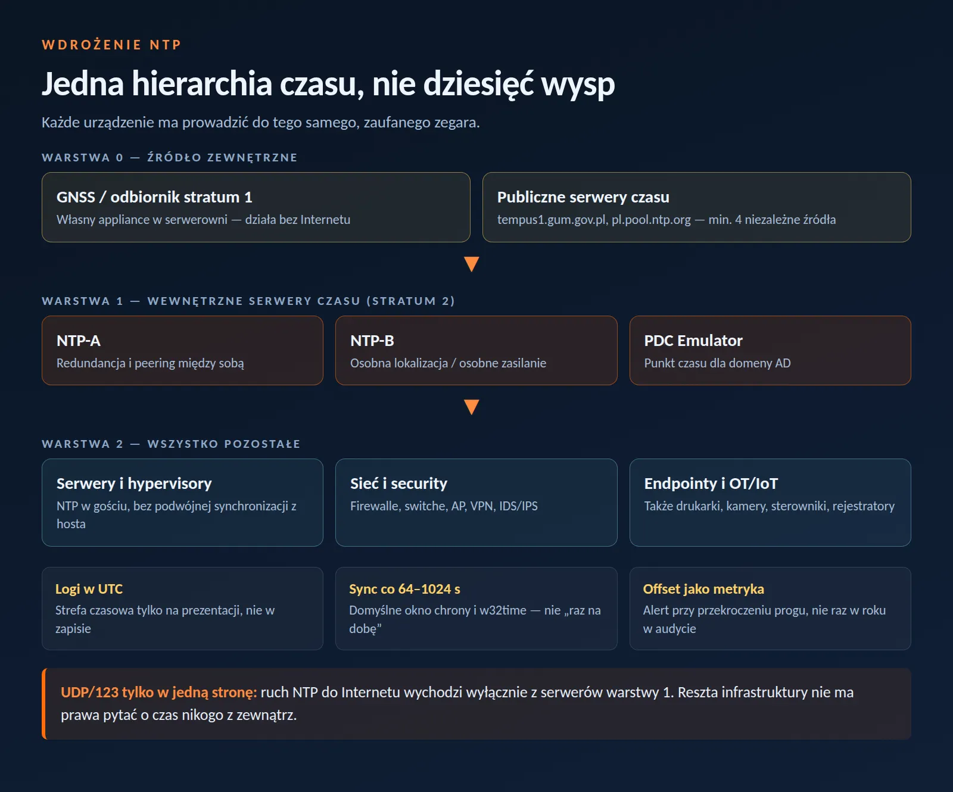
Task: Click 'prawa pytać o czas nikogo z zewnątrz.' line
Action: 179,715
